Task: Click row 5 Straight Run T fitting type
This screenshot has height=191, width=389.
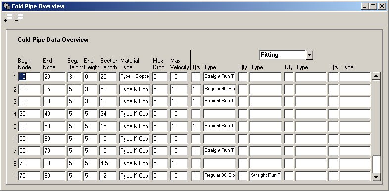Action: point(219,127)
